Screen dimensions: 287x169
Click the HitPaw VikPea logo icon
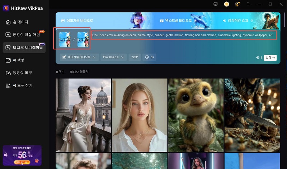coord(6,8)
